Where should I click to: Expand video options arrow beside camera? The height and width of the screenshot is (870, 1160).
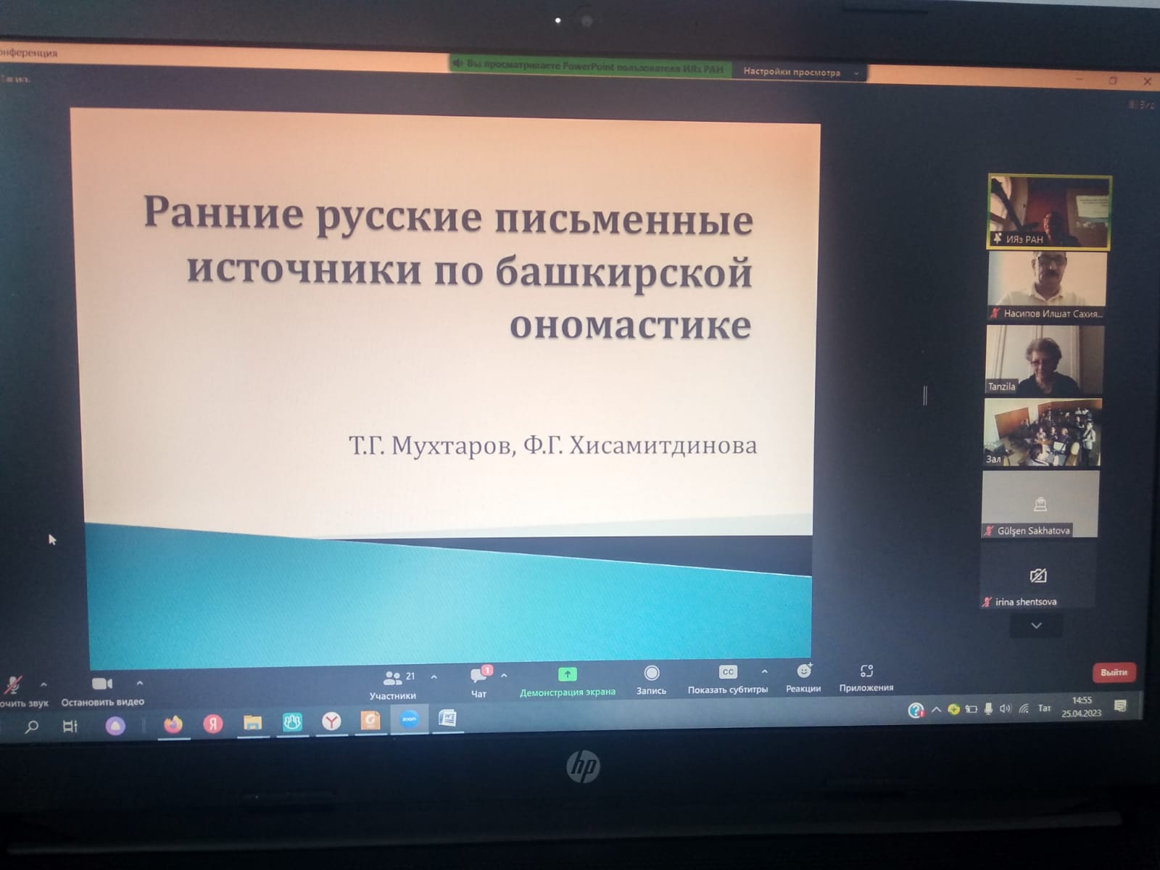pyautogui.click(x=140, y=683)
